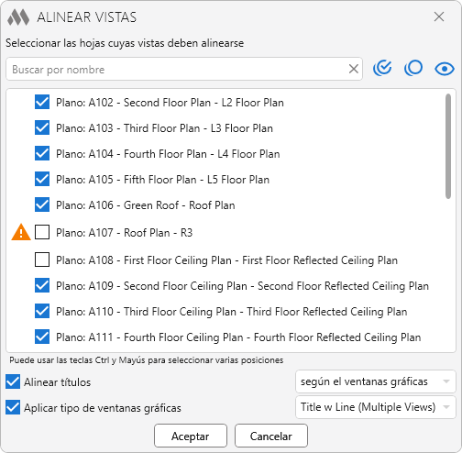
Task: Toggle the Alinear títulos checkbox
Action: click(x=13, y=381)
